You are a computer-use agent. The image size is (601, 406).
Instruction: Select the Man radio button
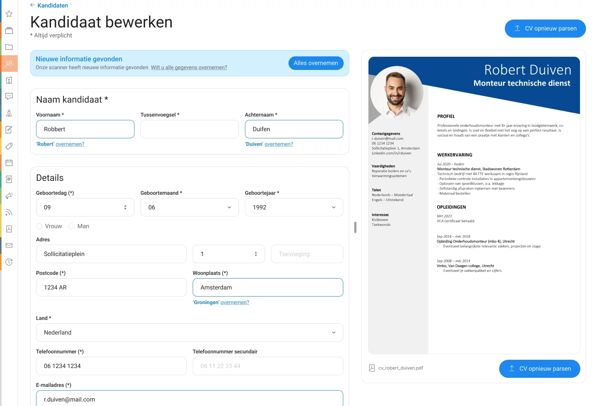[x=71, y=226]
